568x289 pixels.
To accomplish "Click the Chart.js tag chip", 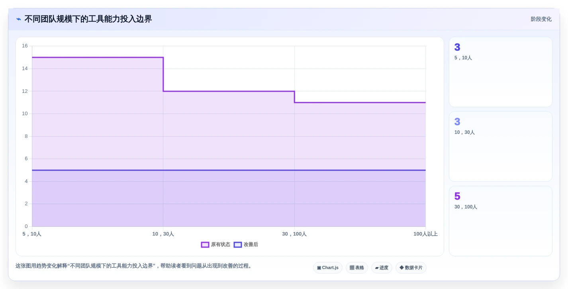I will tap(328, 268).
